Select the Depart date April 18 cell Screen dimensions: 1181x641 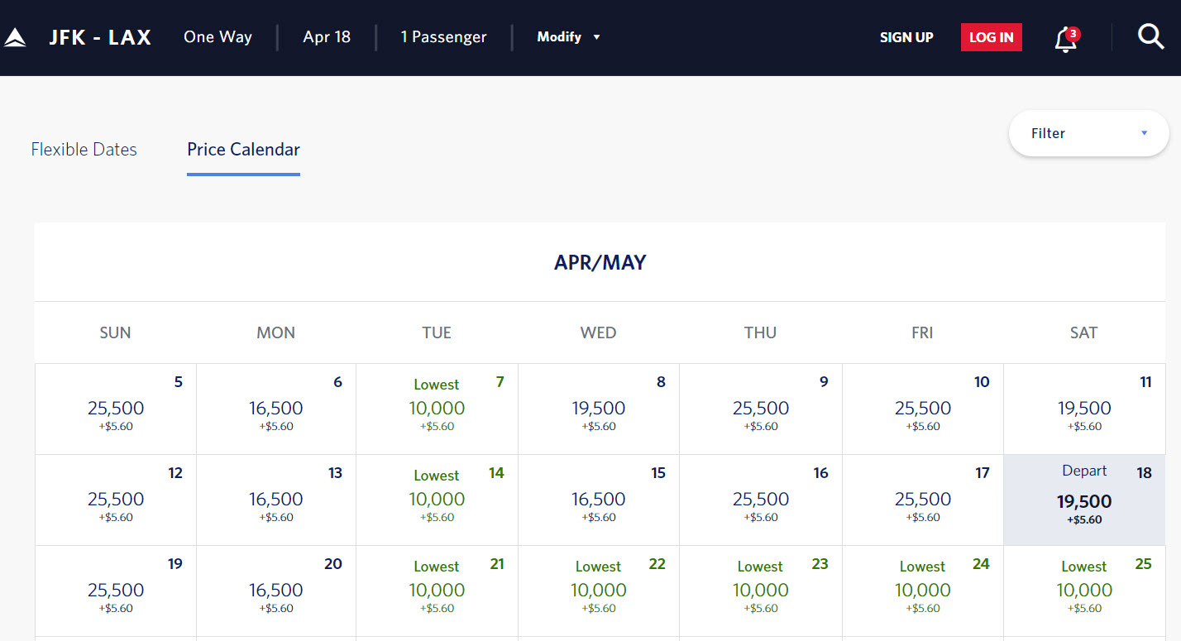[1083, 500]
